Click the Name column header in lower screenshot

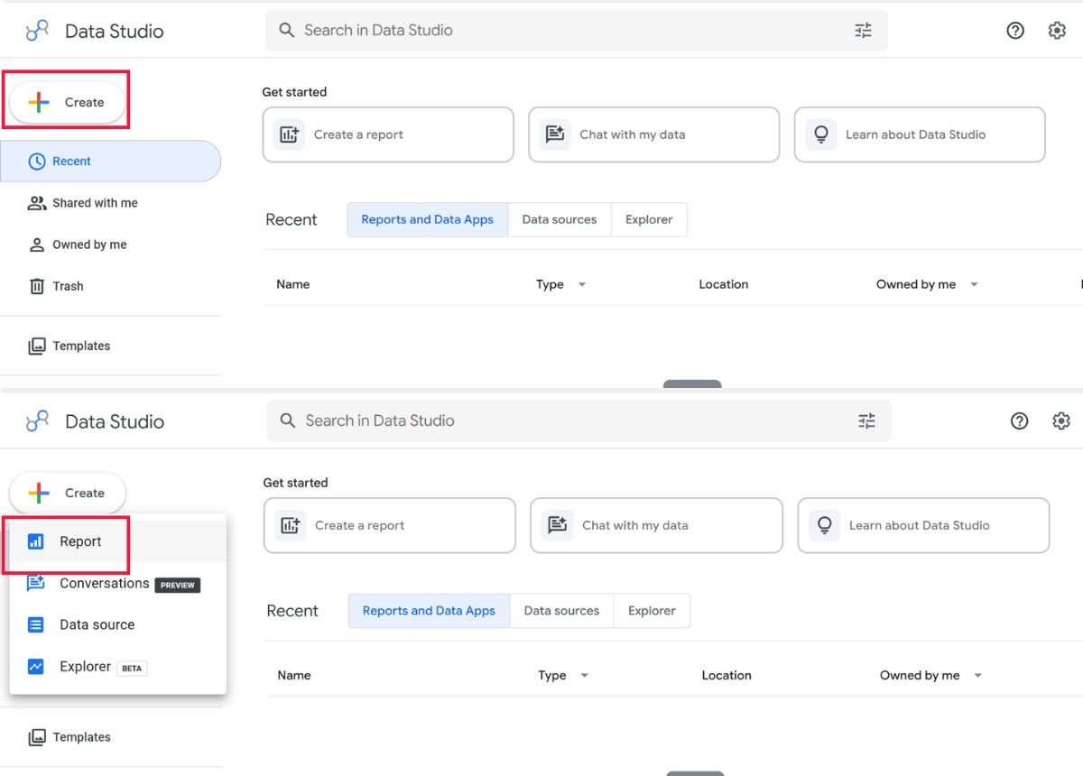pos(294,675)
